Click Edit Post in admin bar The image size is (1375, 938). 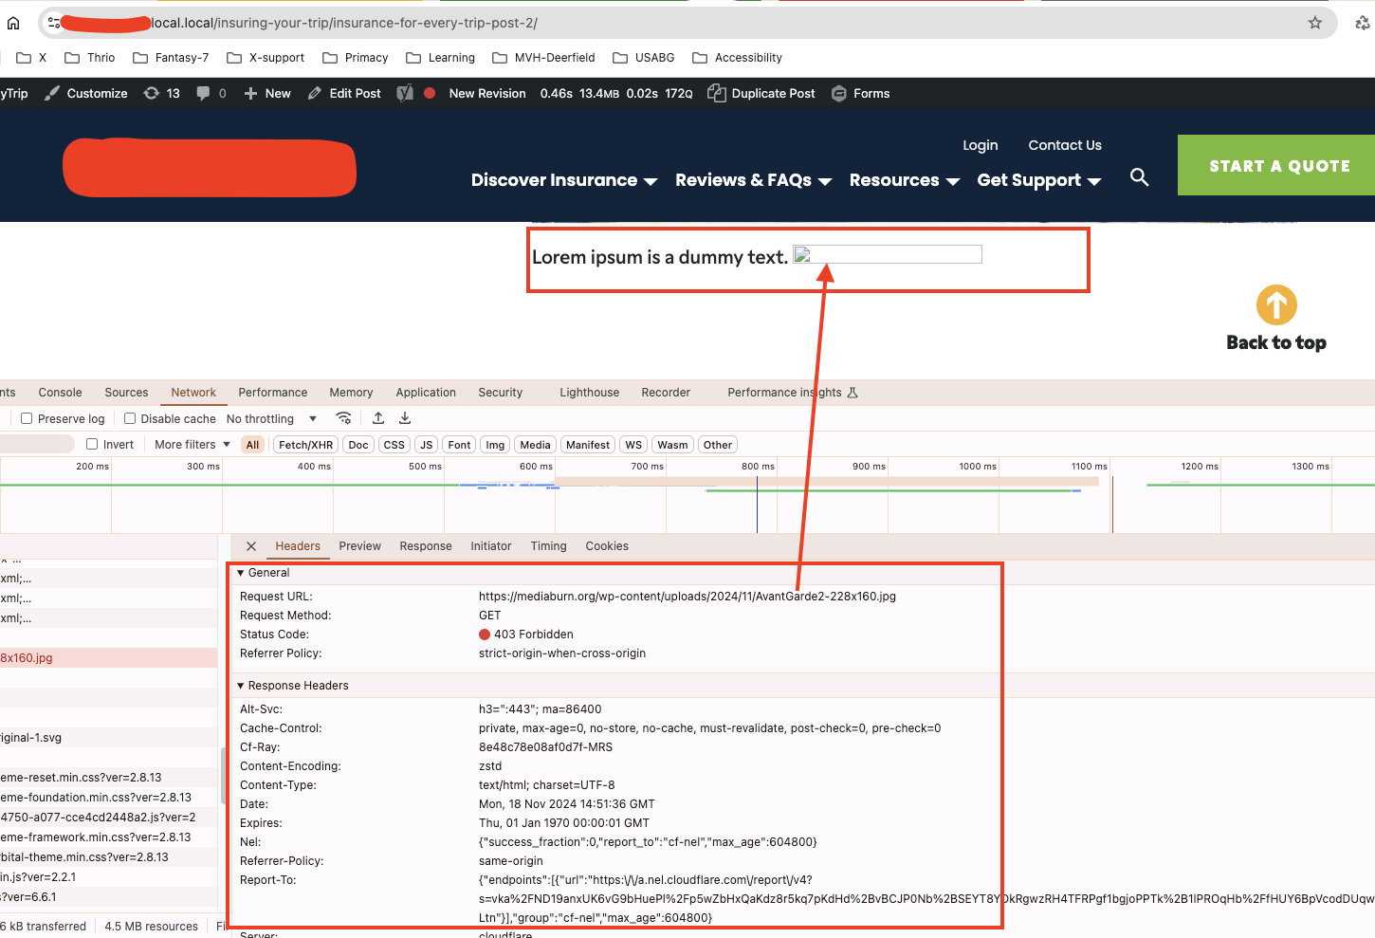(x=344, y=93)
